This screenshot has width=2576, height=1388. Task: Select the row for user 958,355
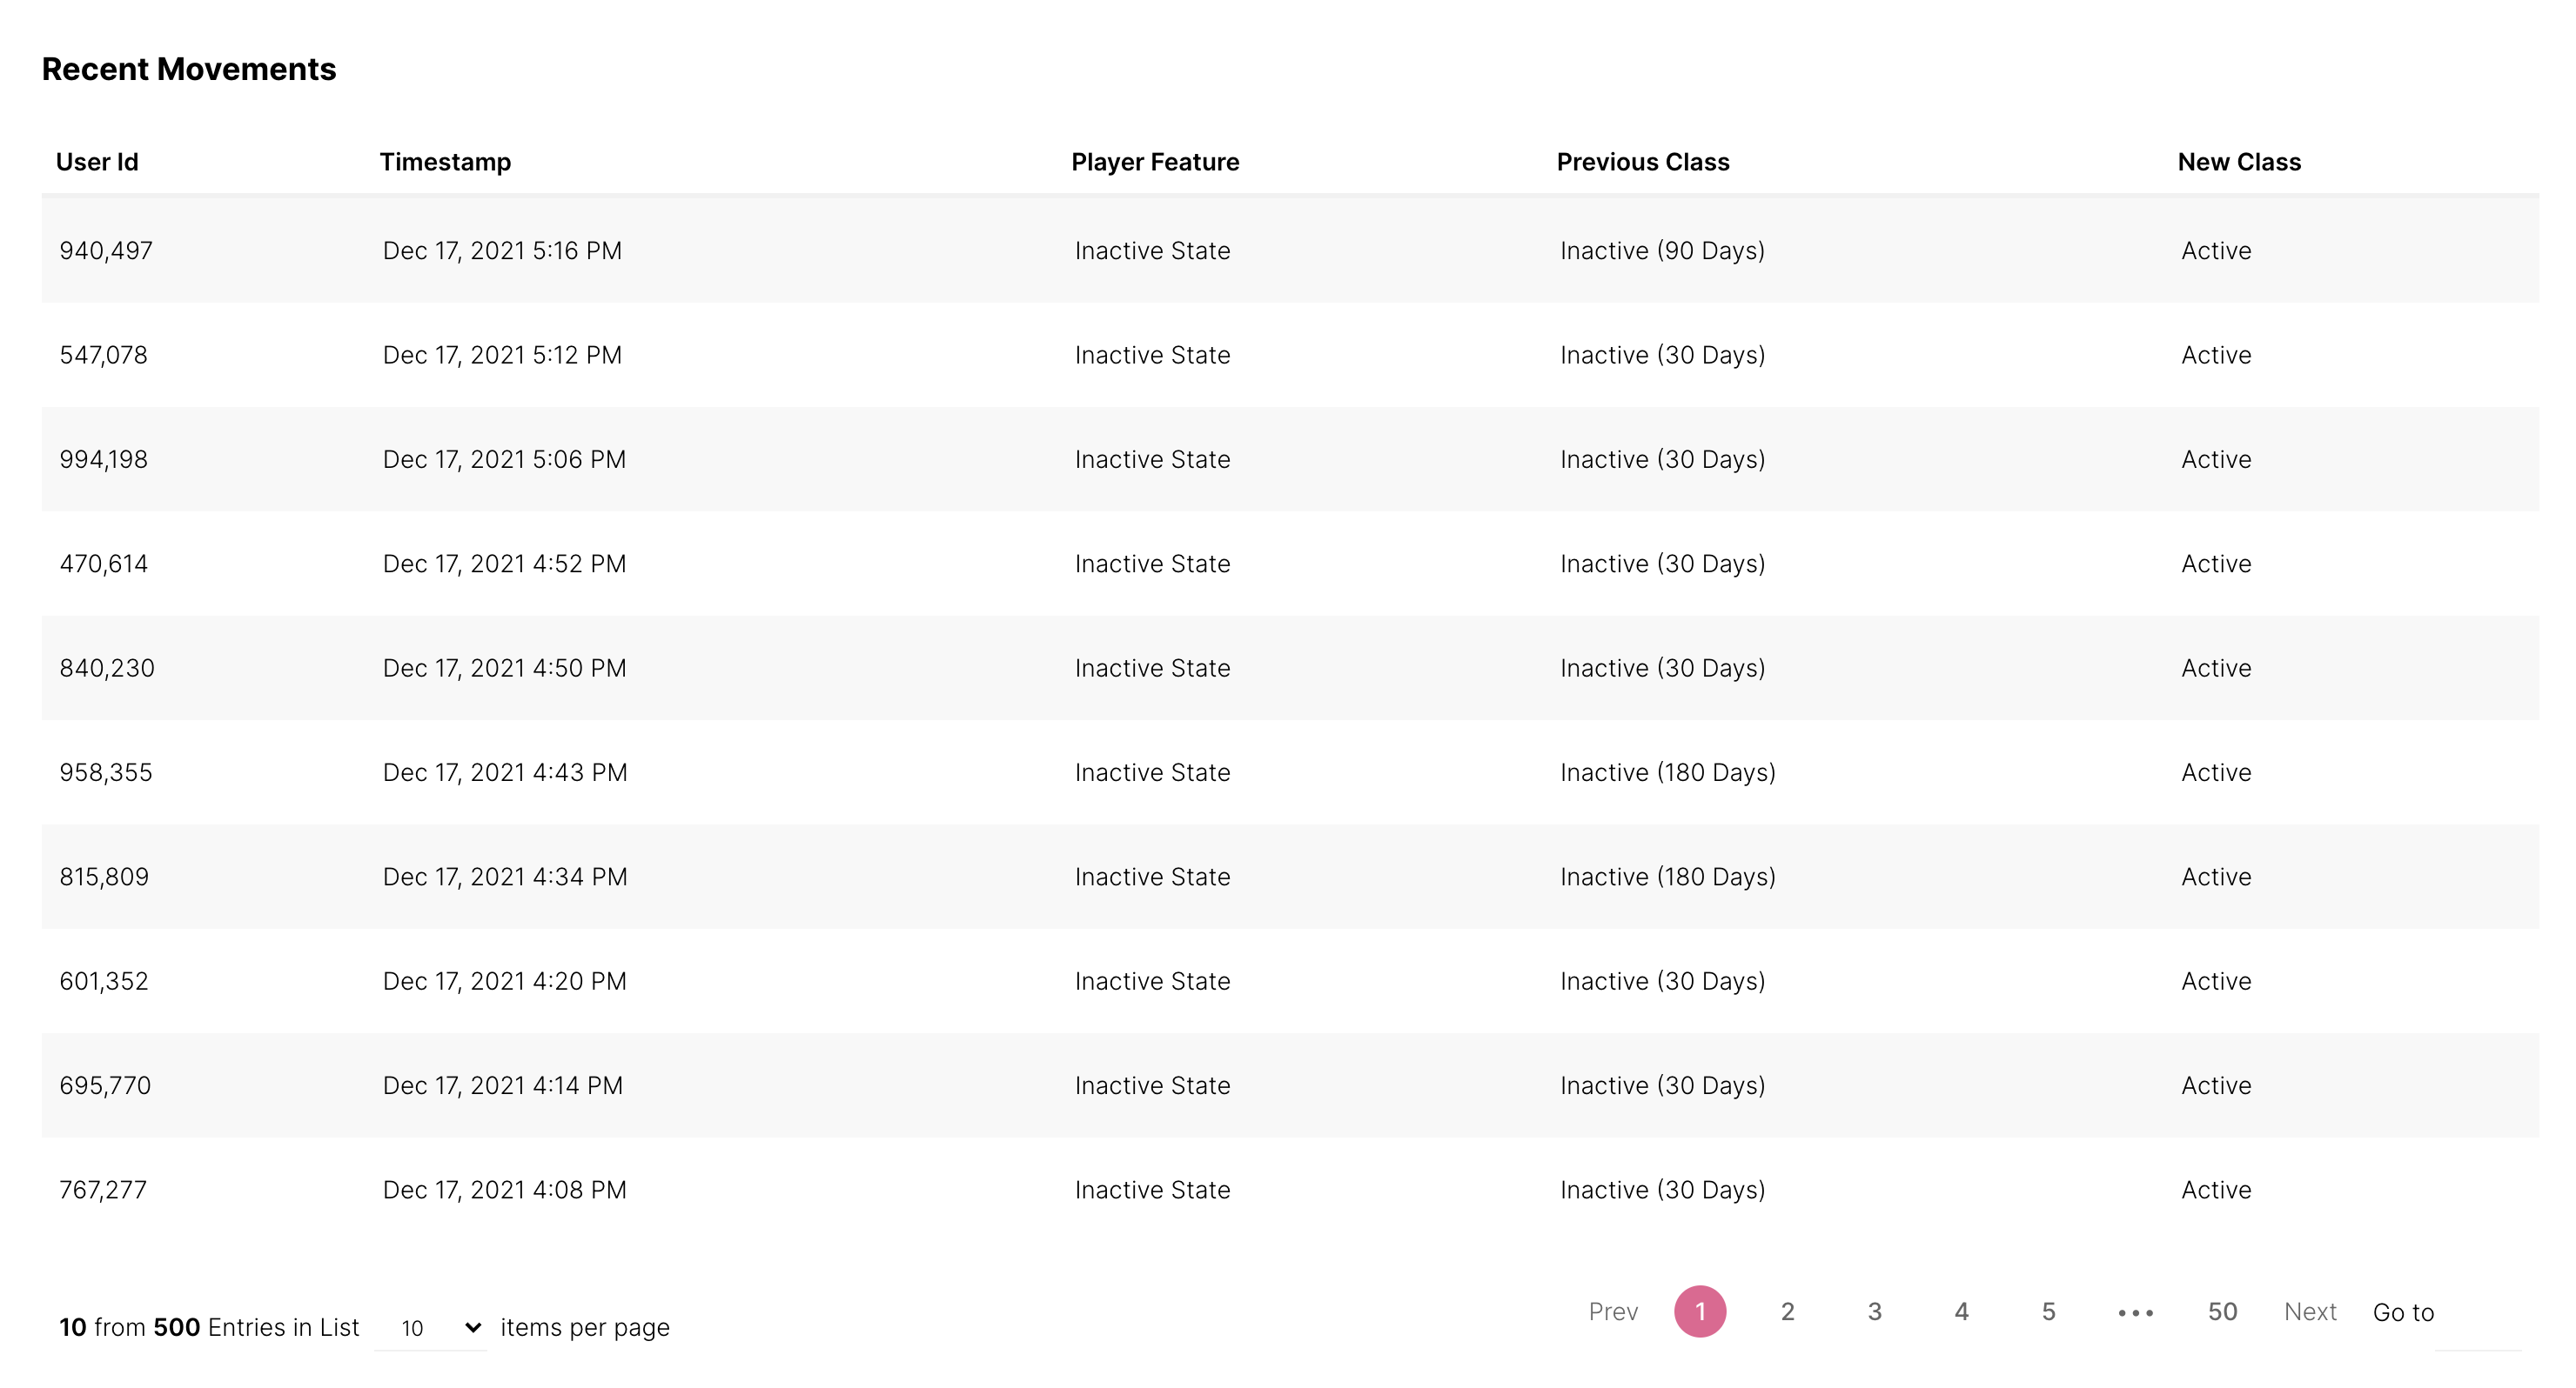(x=106, y=772)
